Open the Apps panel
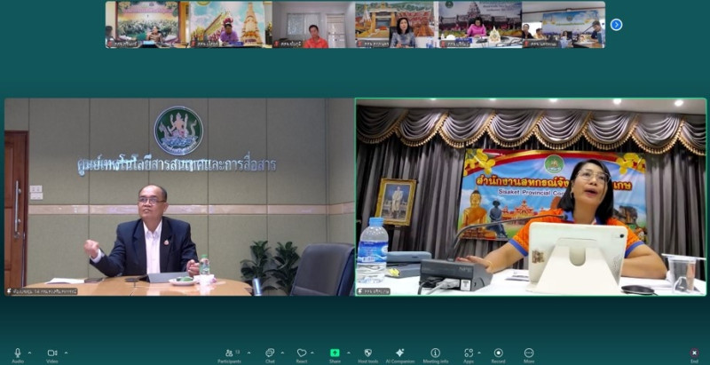The width and height of the screenshot is (710, 365). [469, 355]
